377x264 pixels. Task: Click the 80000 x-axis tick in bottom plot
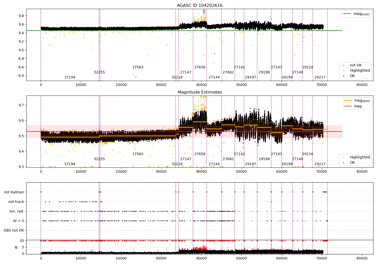[362, 258]
